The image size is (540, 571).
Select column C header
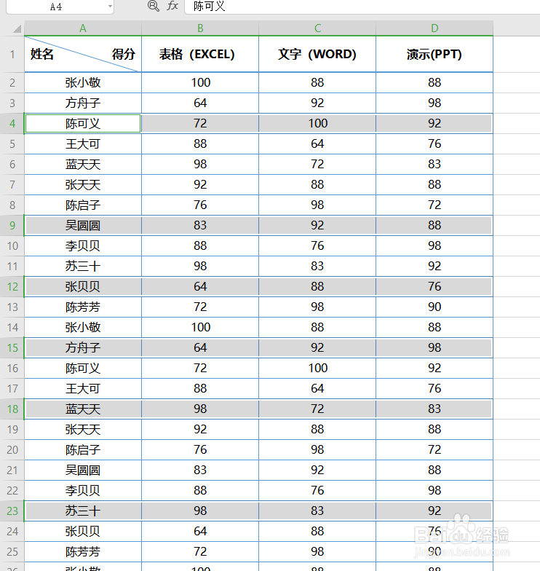[x=317, y=28]
